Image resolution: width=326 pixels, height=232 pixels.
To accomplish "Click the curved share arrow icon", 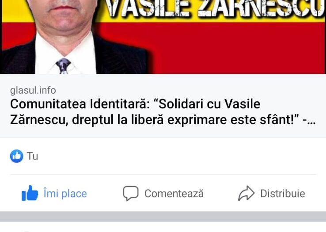I will click(x=246, y=193).
